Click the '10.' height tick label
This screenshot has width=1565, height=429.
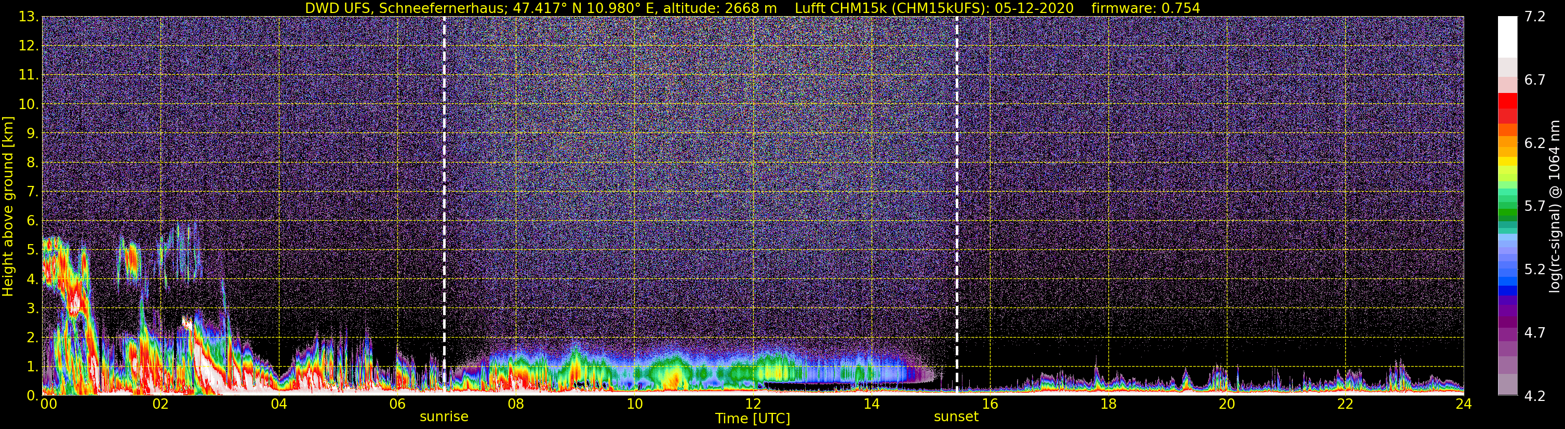tap(29, 104)
